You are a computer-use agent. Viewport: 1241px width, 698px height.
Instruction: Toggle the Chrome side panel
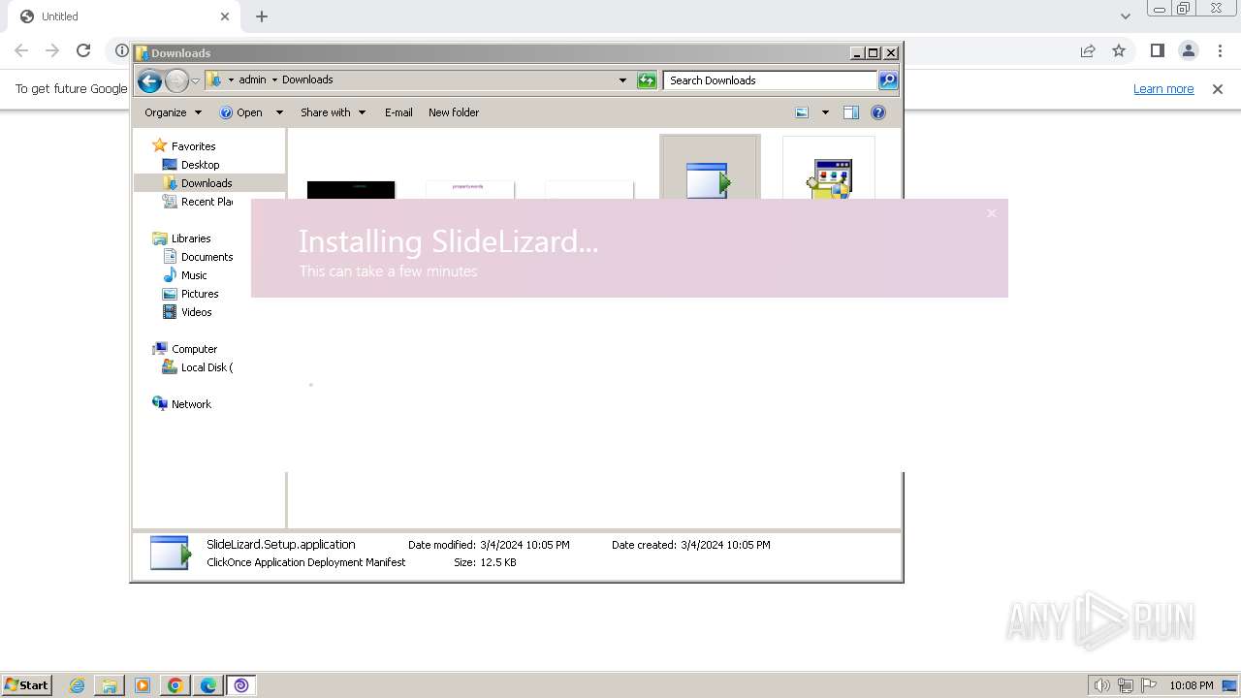[1158, 50]
